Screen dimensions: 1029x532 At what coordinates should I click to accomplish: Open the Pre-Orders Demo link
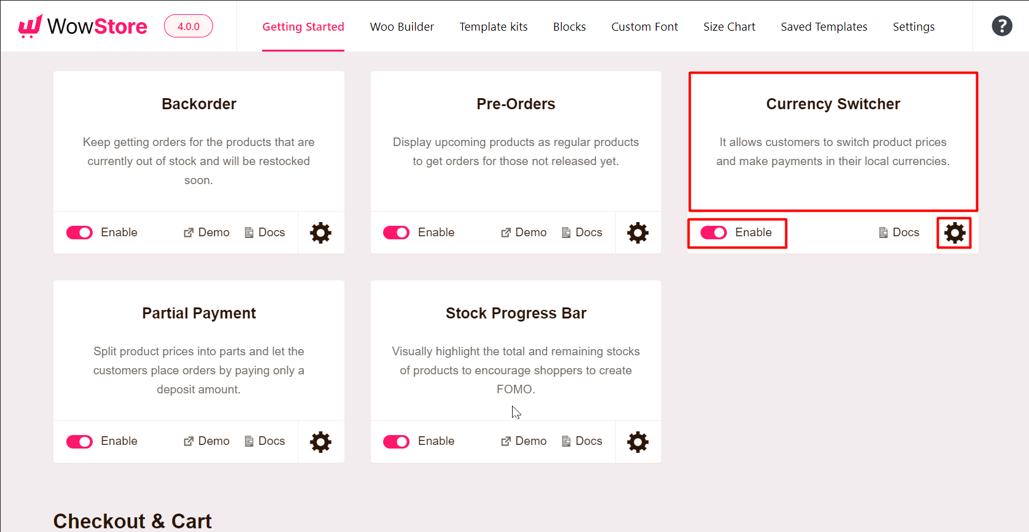click(x=524, y=232)
